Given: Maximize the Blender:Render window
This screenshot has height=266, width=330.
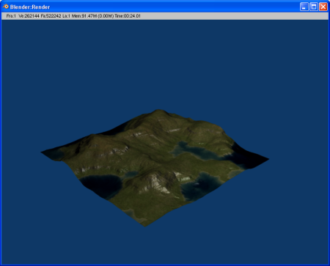Looking at the screenshot, I should pos(314,7).
